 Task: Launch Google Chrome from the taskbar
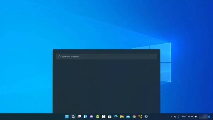tap(134, 117)
